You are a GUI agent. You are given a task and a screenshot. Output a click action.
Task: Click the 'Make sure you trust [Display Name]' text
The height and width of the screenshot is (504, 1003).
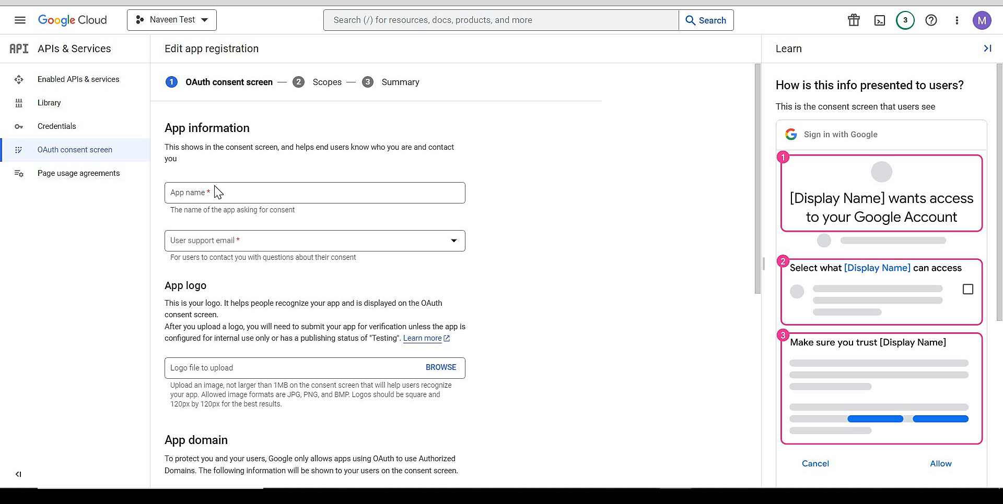click(x=868, y=342)
